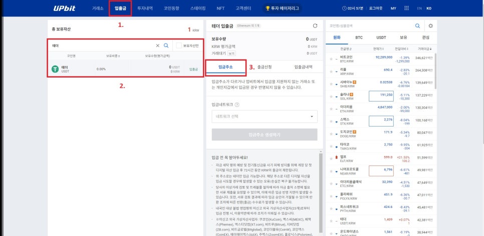This screenshot has width=484, height=236.
Task: Open the apps grid icon in header
Action: pos(406,8)
